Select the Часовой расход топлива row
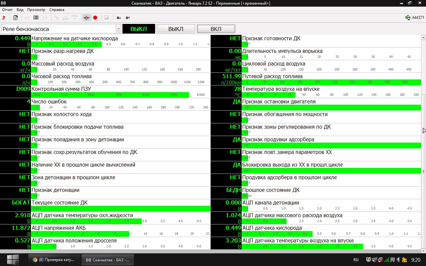 tap(105, 79)
